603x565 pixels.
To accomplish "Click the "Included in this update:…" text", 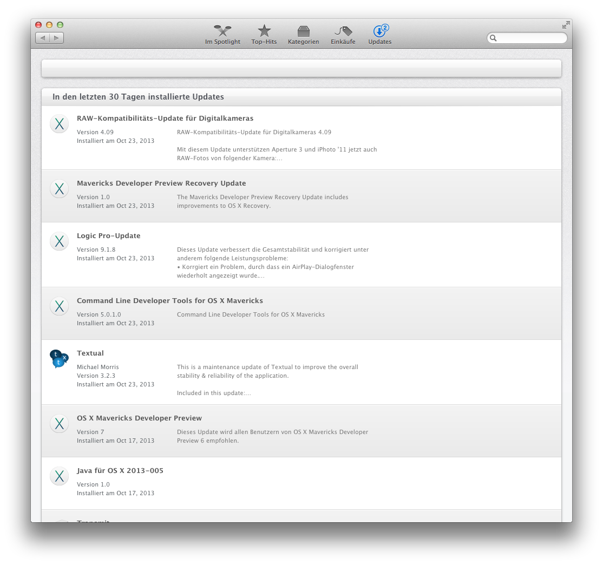I will (214, 393).
